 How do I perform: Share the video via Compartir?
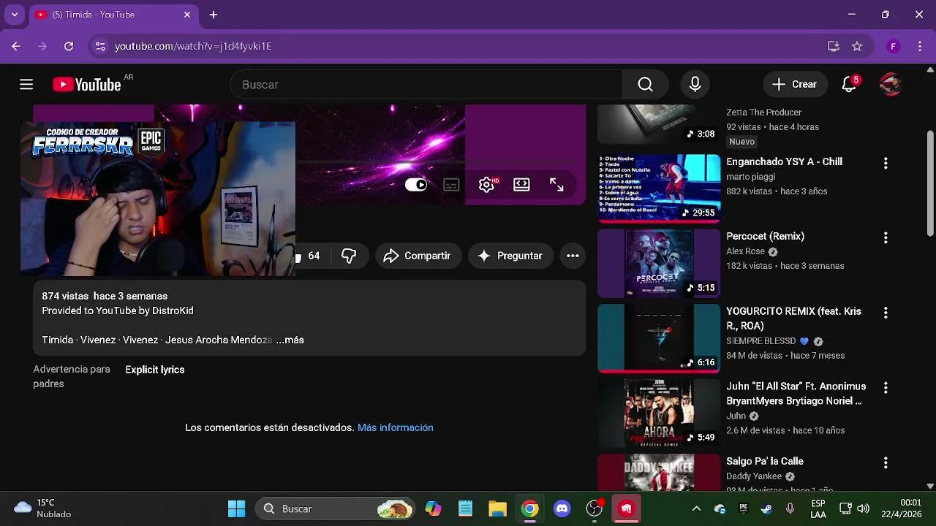(x=418, y=256)
